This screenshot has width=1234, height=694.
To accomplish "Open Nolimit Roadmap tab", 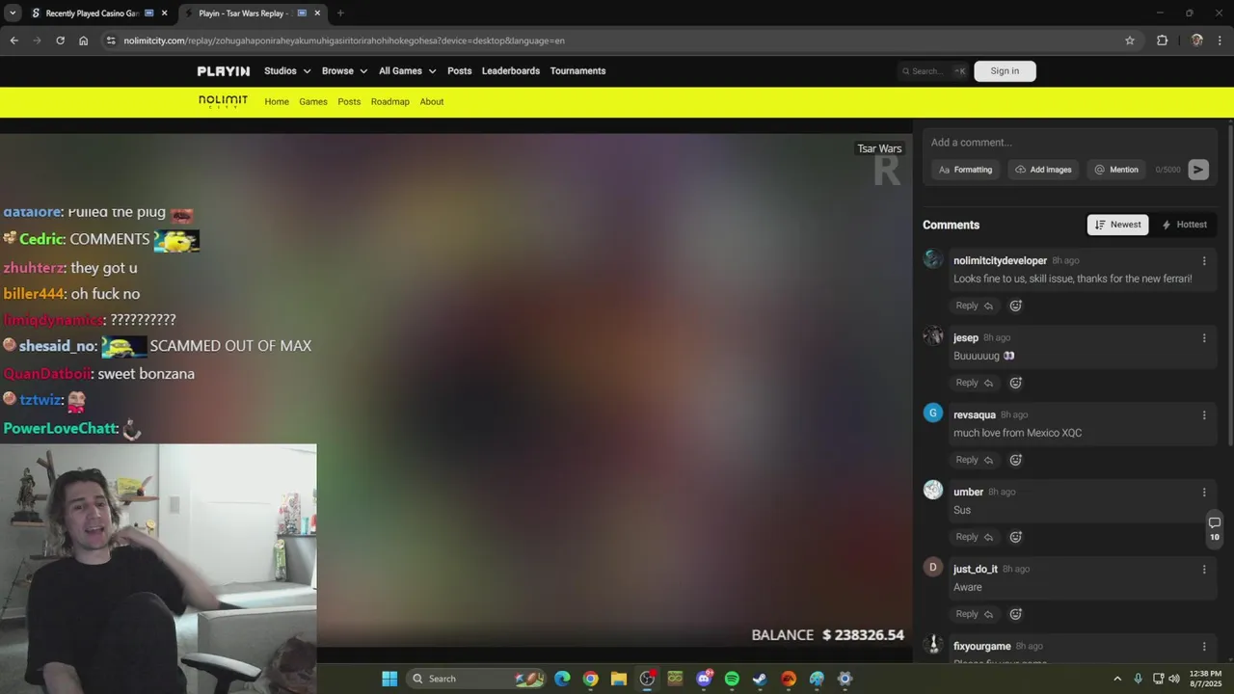I will click(390, 102).
